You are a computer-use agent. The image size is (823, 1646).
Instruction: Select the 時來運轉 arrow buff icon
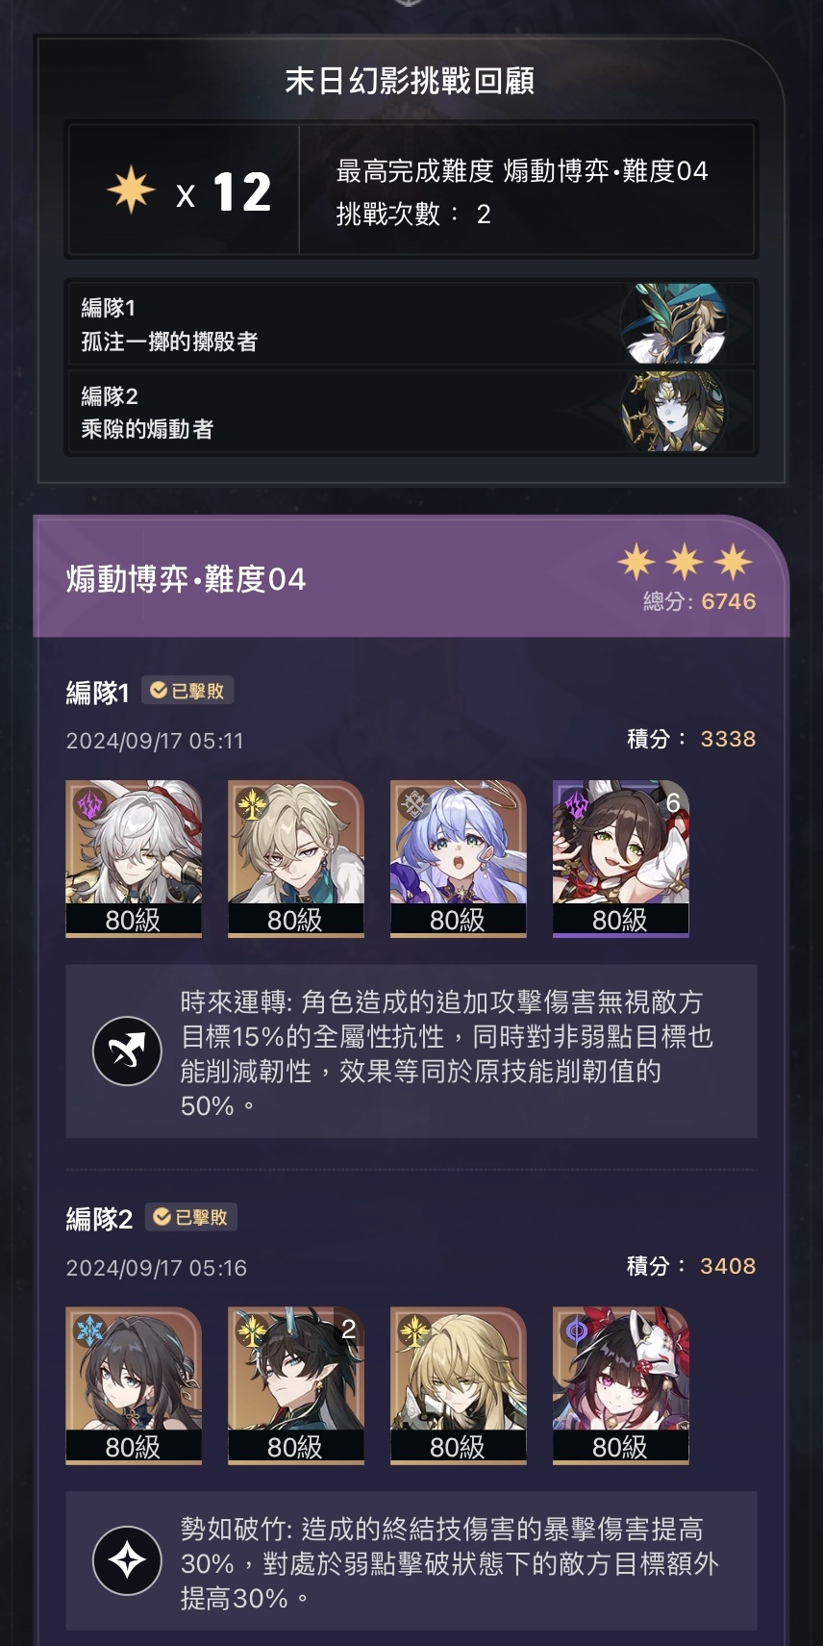click(127, 1051)
